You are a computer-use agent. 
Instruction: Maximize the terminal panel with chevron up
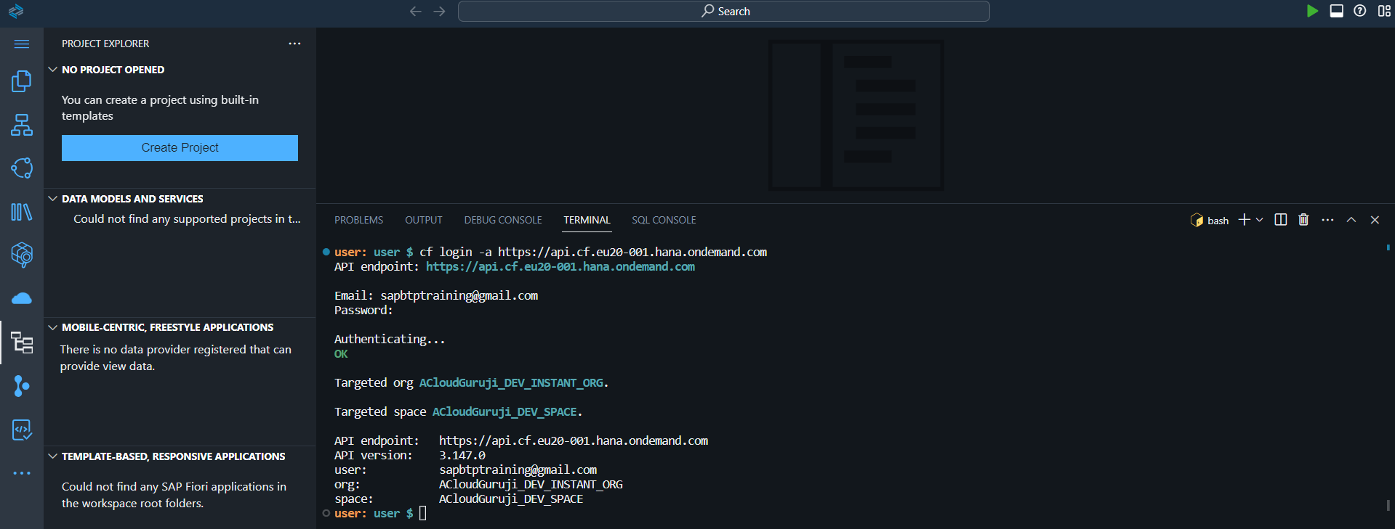pos(1351,220)
